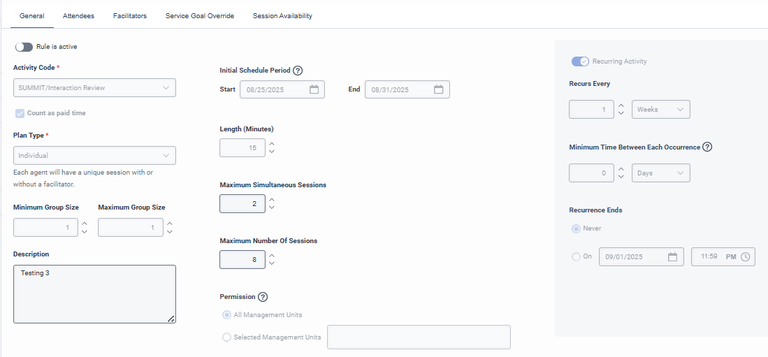
Task: Click into the Description text area
Action: point(94,293)
